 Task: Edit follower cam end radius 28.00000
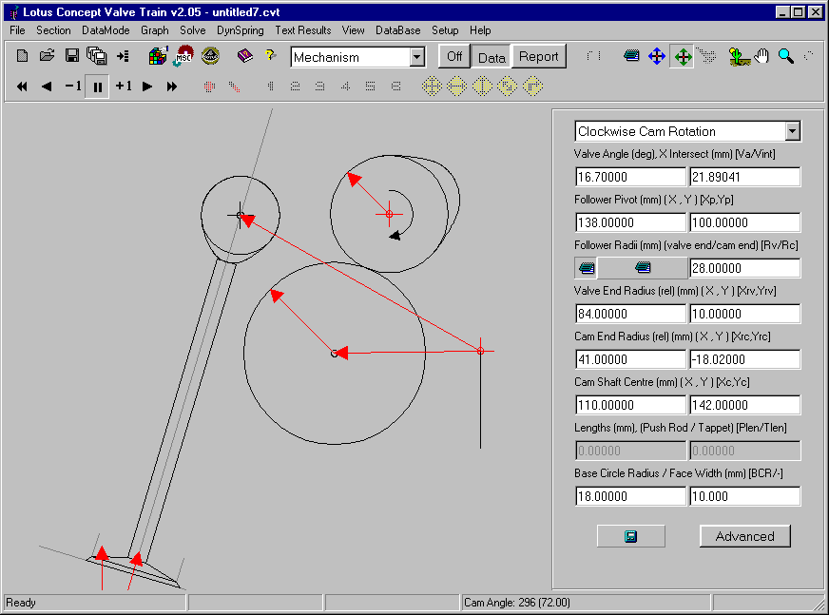744,268
